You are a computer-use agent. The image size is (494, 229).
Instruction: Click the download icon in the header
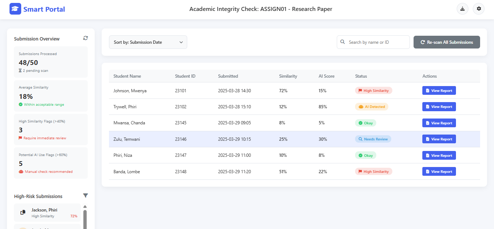coord(463,9)
